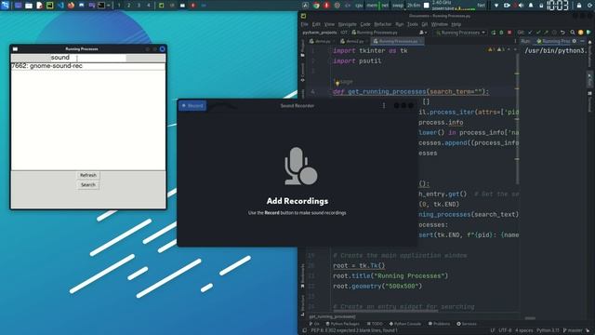Hide the Run panel with minimize icon
The height and width of the screenshot is (335, 595).
582,41
